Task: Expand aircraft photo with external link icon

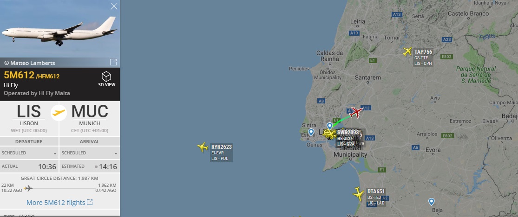Action: pyautogui.click(x=113, y=62)
